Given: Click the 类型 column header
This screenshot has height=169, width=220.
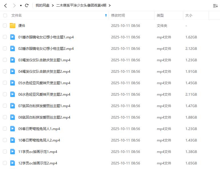Looking at the screenshot, I should tap(160, 15).
